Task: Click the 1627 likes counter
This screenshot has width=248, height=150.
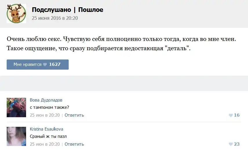Action: click(x=55, y=64)
